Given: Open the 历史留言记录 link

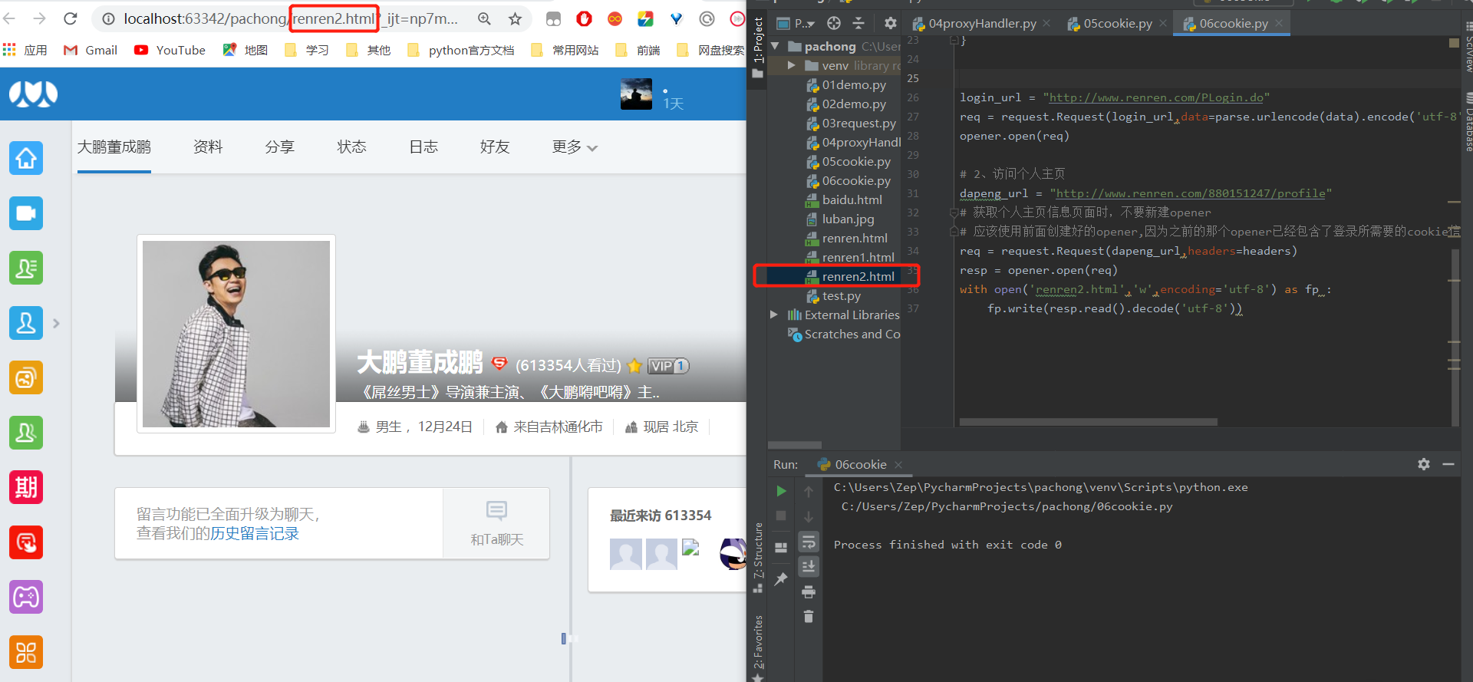Looking at the screenshot, I should click(x=255, y=534).
